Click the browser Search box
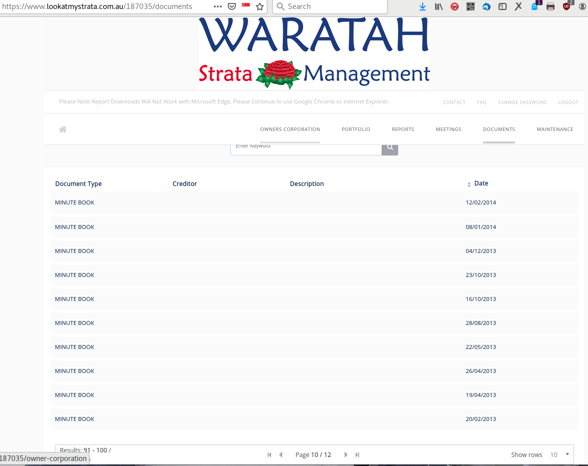This screenshot has height=466, width=588. pyautogui.click(x=330, y=6)
